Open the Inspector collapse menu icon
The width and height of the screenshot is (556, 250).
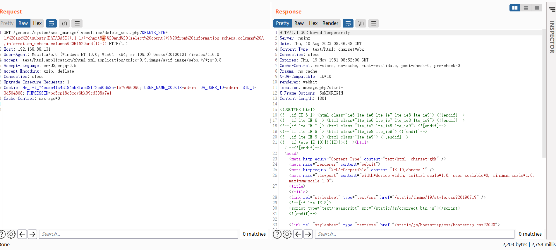[552, 10]
